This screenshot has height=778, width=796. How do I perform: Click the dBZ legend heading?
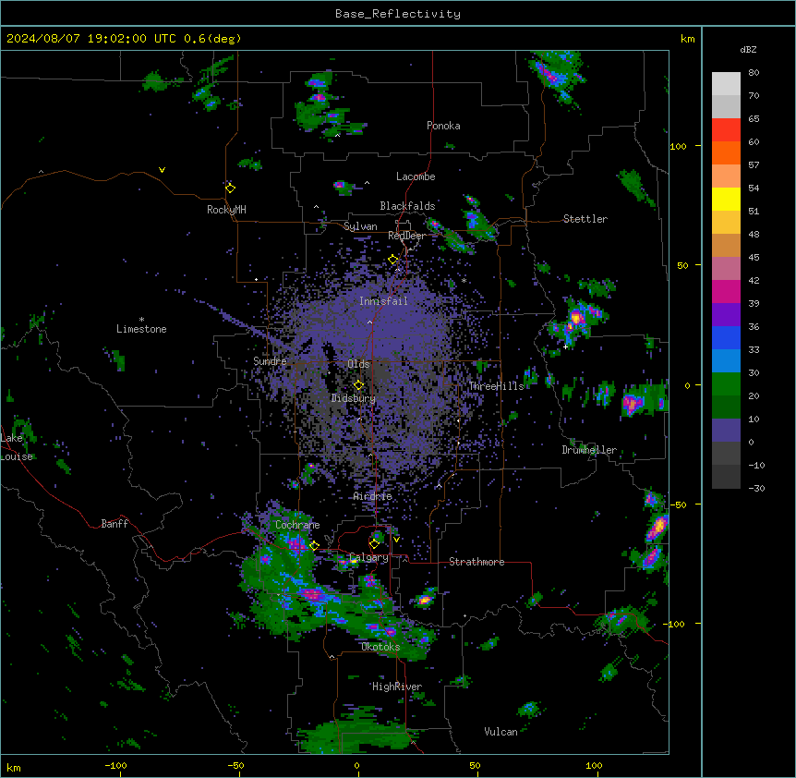(748, 49)
